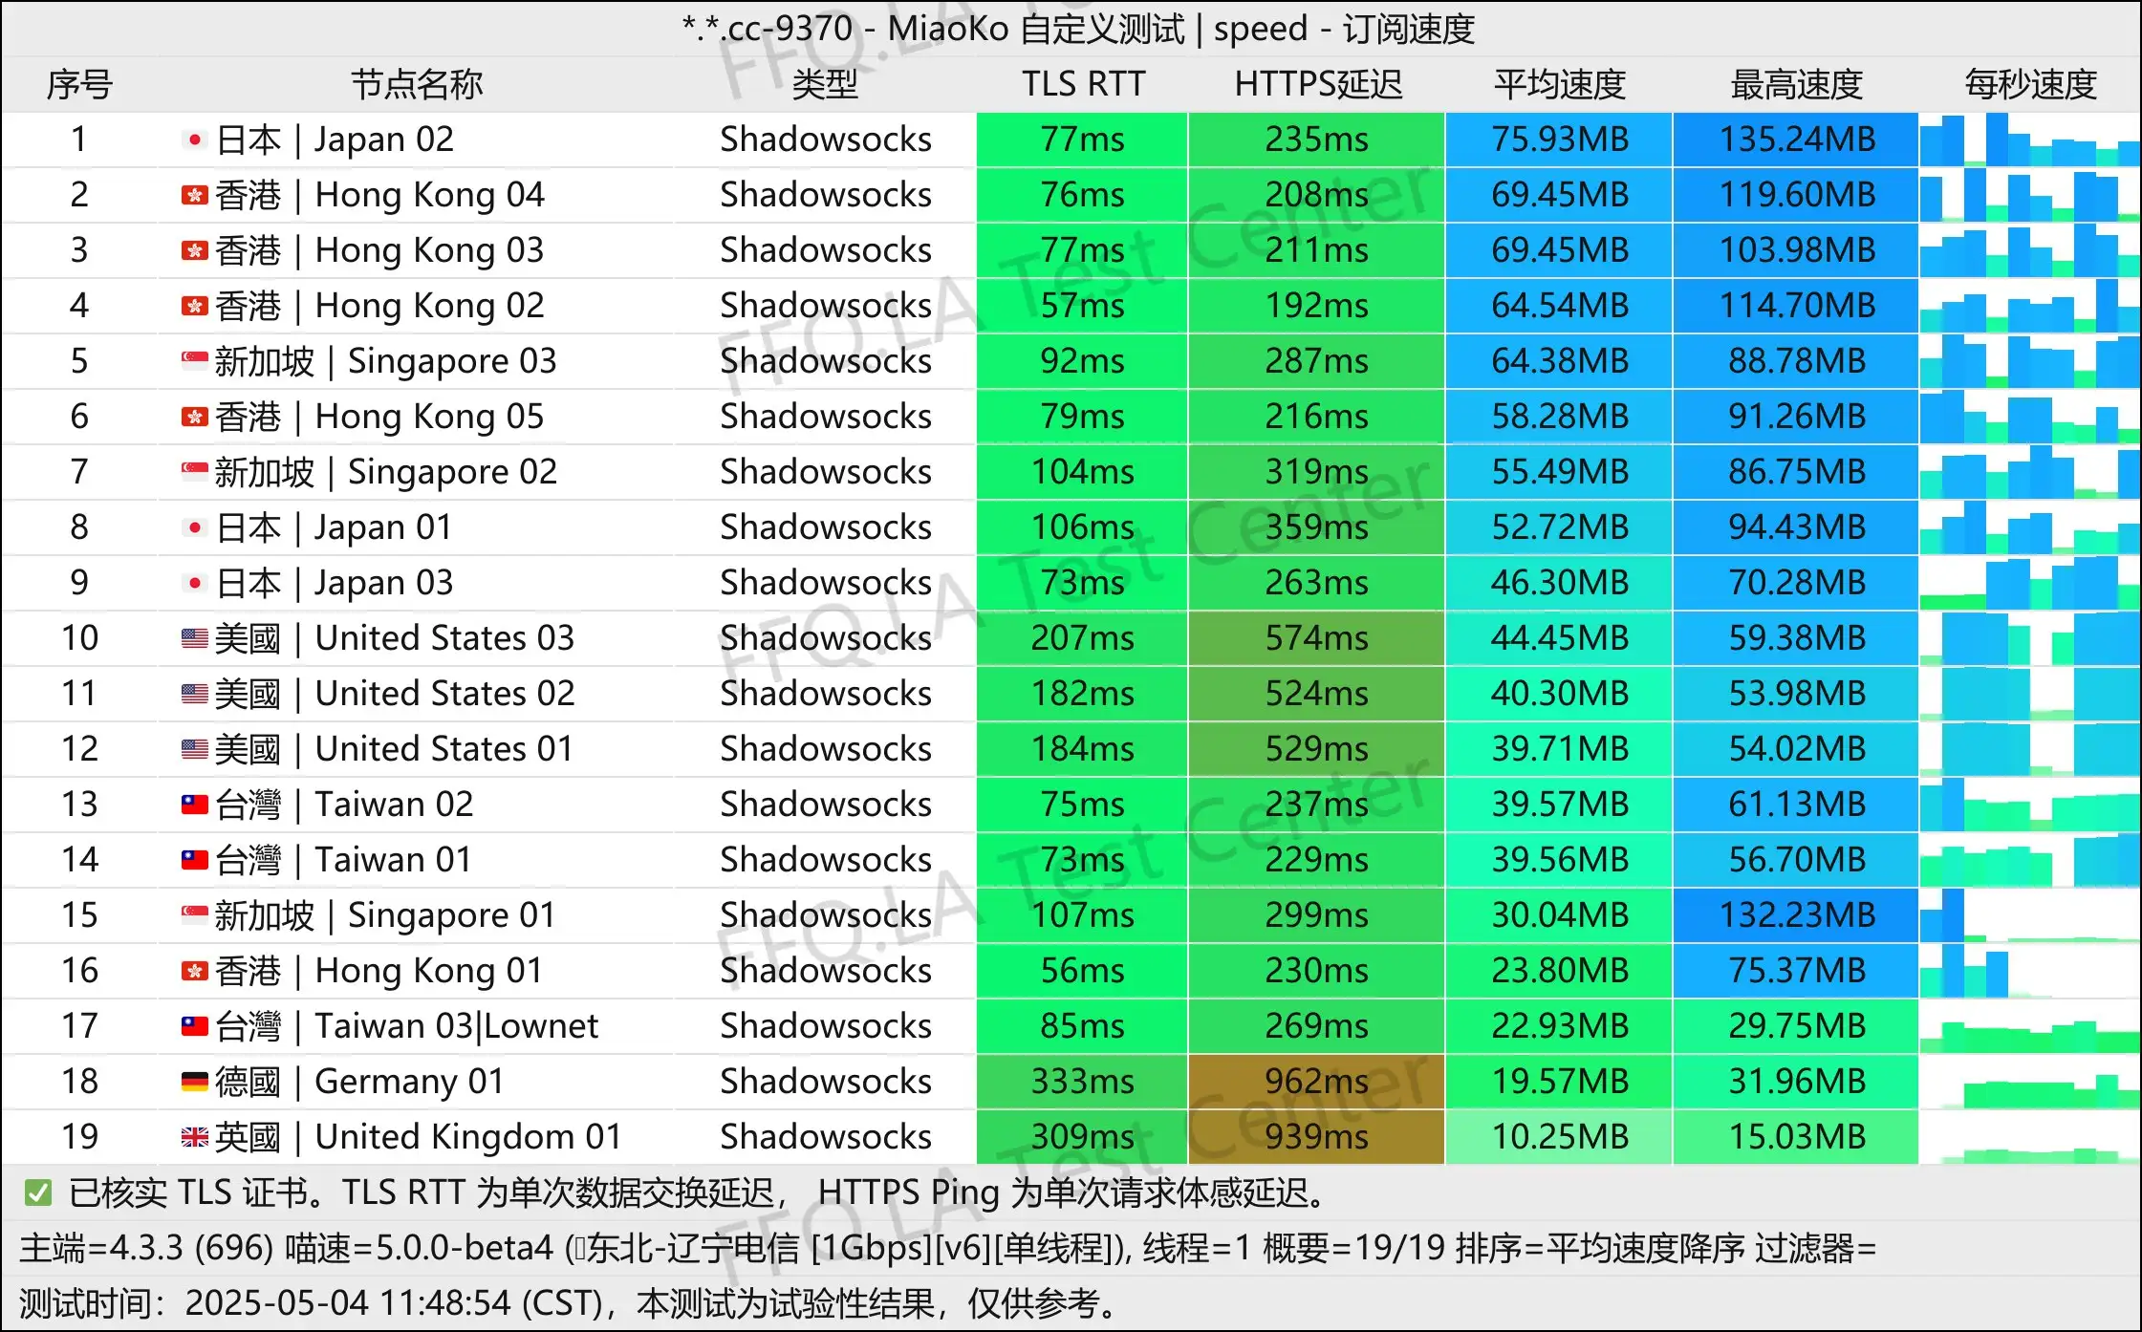Click the Taiwan flag beside Taiwan 01

(x=195, y=861)
